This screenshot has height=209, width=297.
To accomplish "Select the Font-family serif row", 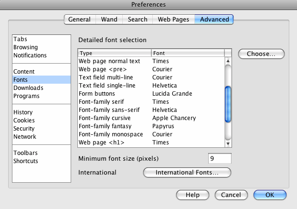I will [151, 102].
